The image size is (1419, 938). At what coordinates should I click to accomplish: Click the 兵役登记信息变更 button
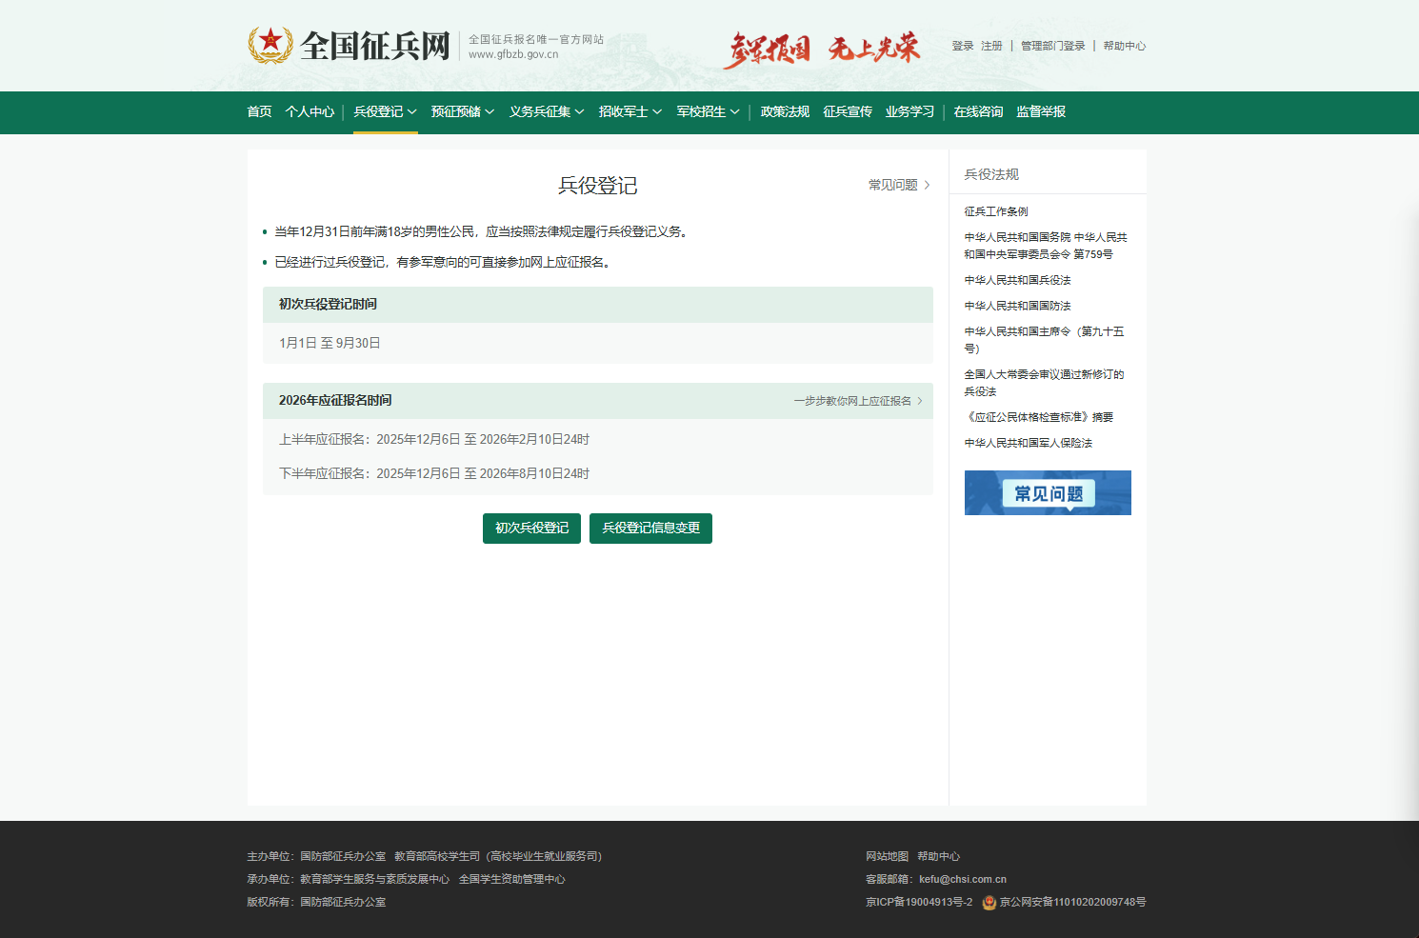tap(650, 529)
